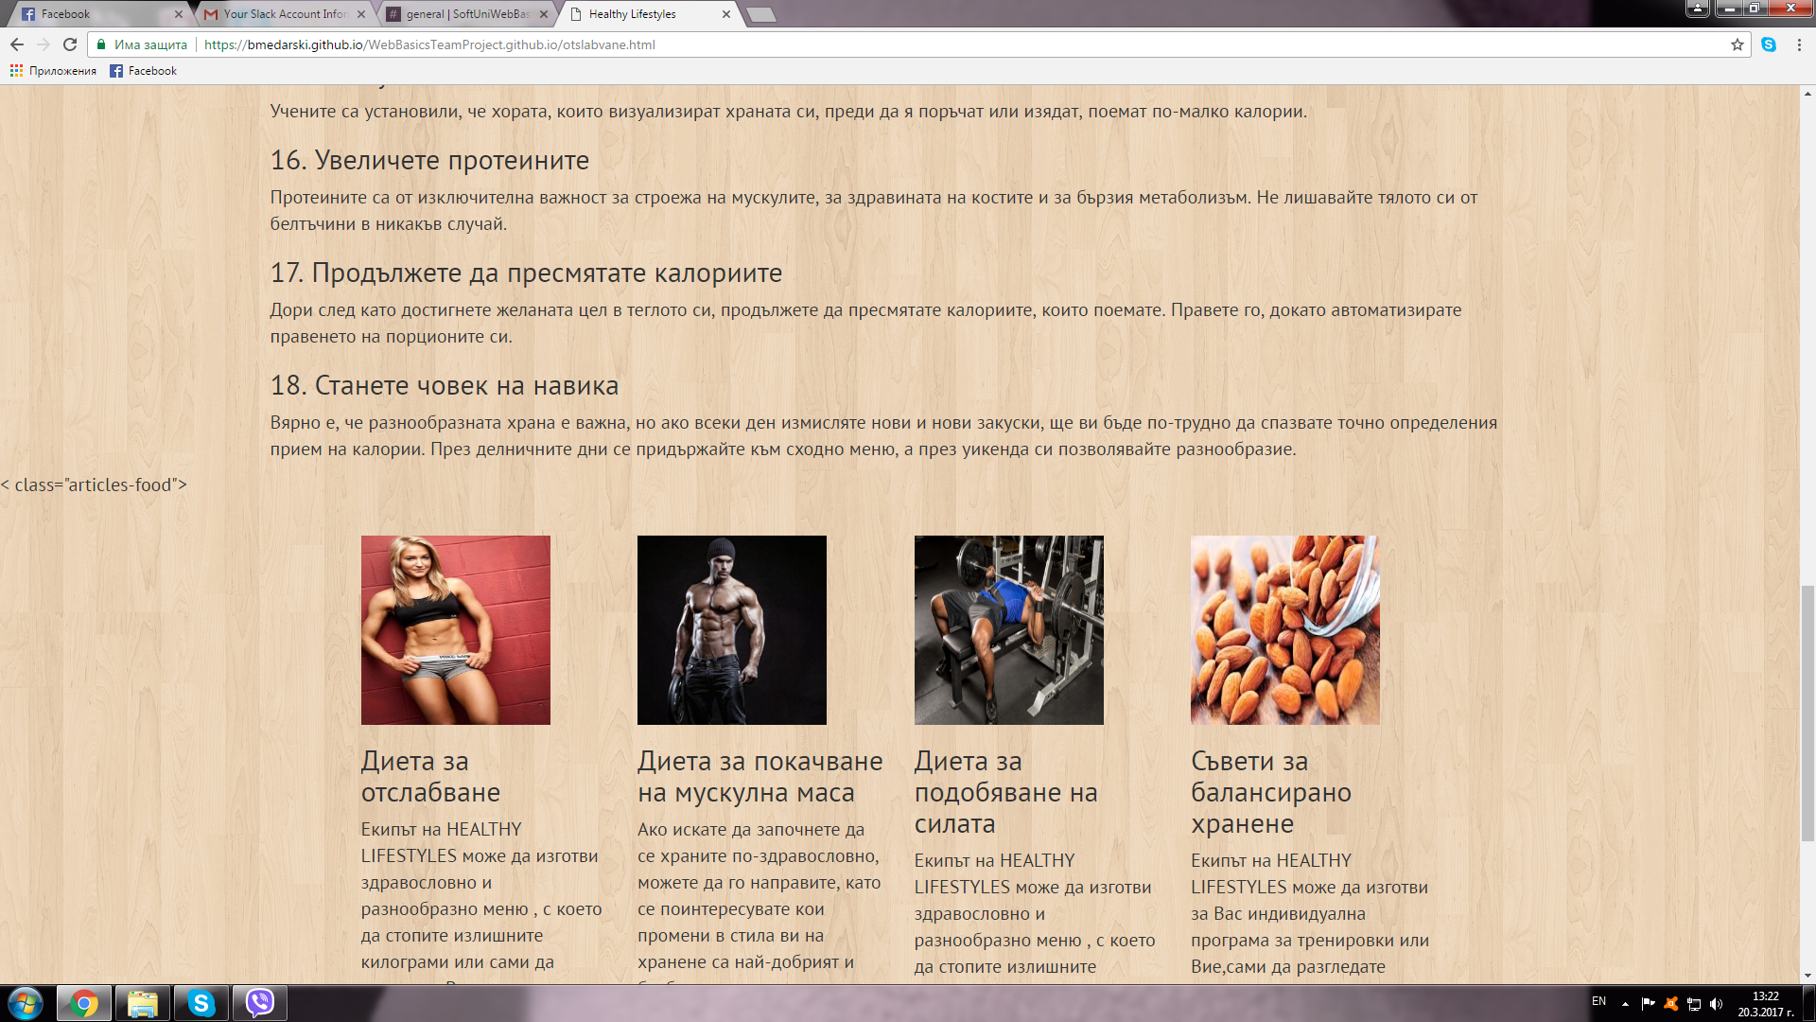This screenshot has height=1022, width=1816.
Task: Click heading Диета за покачване на мускулна маса
Action: pos(760,777)
